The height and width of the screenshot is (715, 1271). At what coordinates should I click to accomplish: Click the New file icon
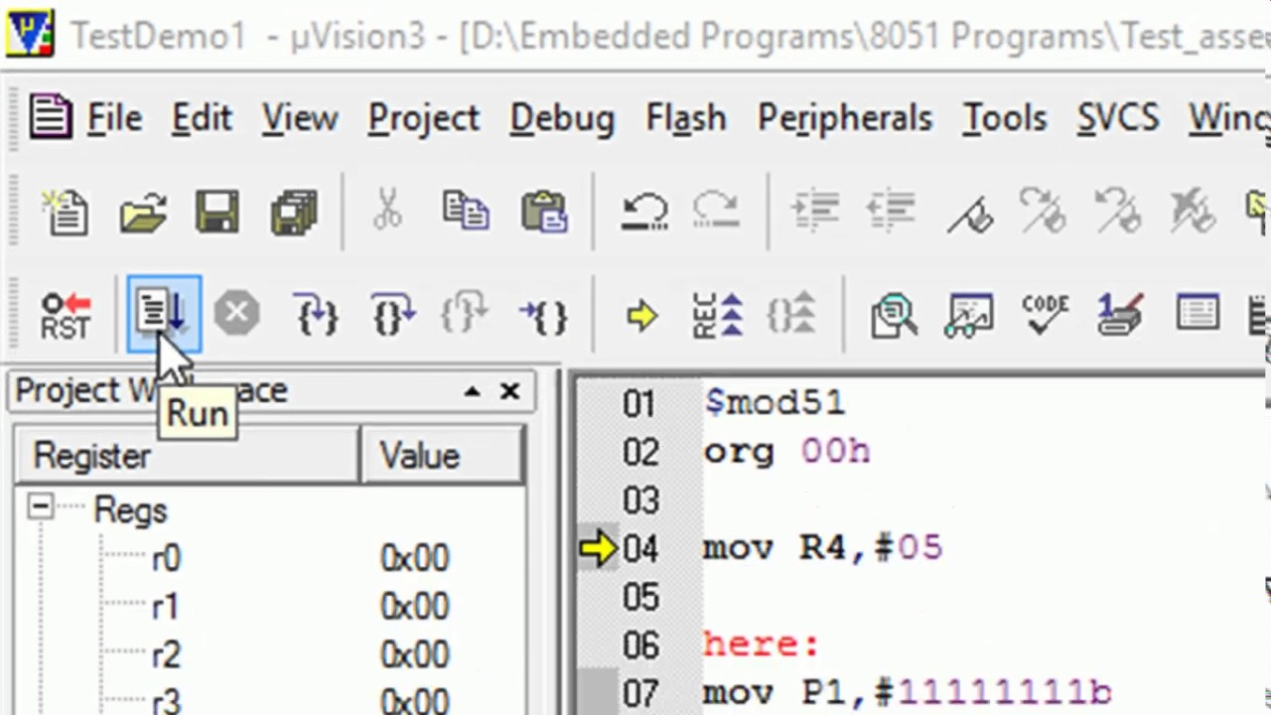coord(67,213)
